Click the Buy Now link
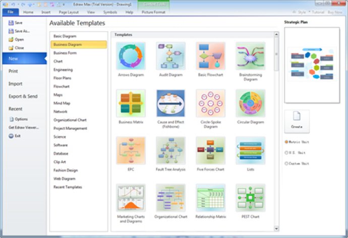The image size is (348, 238). click(x=335, y=12)
